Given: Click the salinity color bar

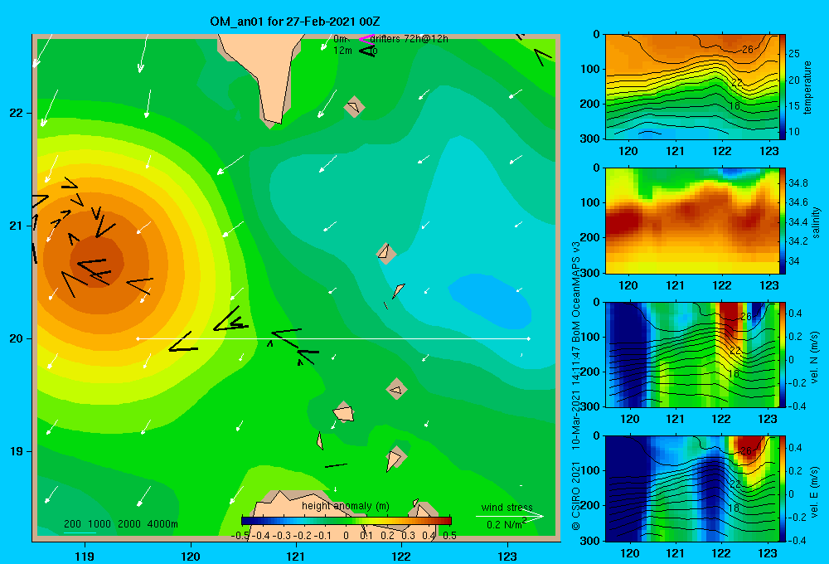Looking at the screenshot, I should (x=783, y=221).
